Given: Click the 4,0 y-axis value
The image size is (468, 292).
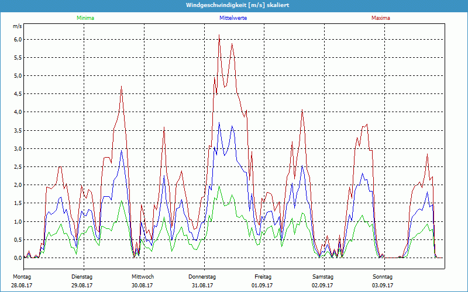Looking at the screenshot, I should pos(17,112).
